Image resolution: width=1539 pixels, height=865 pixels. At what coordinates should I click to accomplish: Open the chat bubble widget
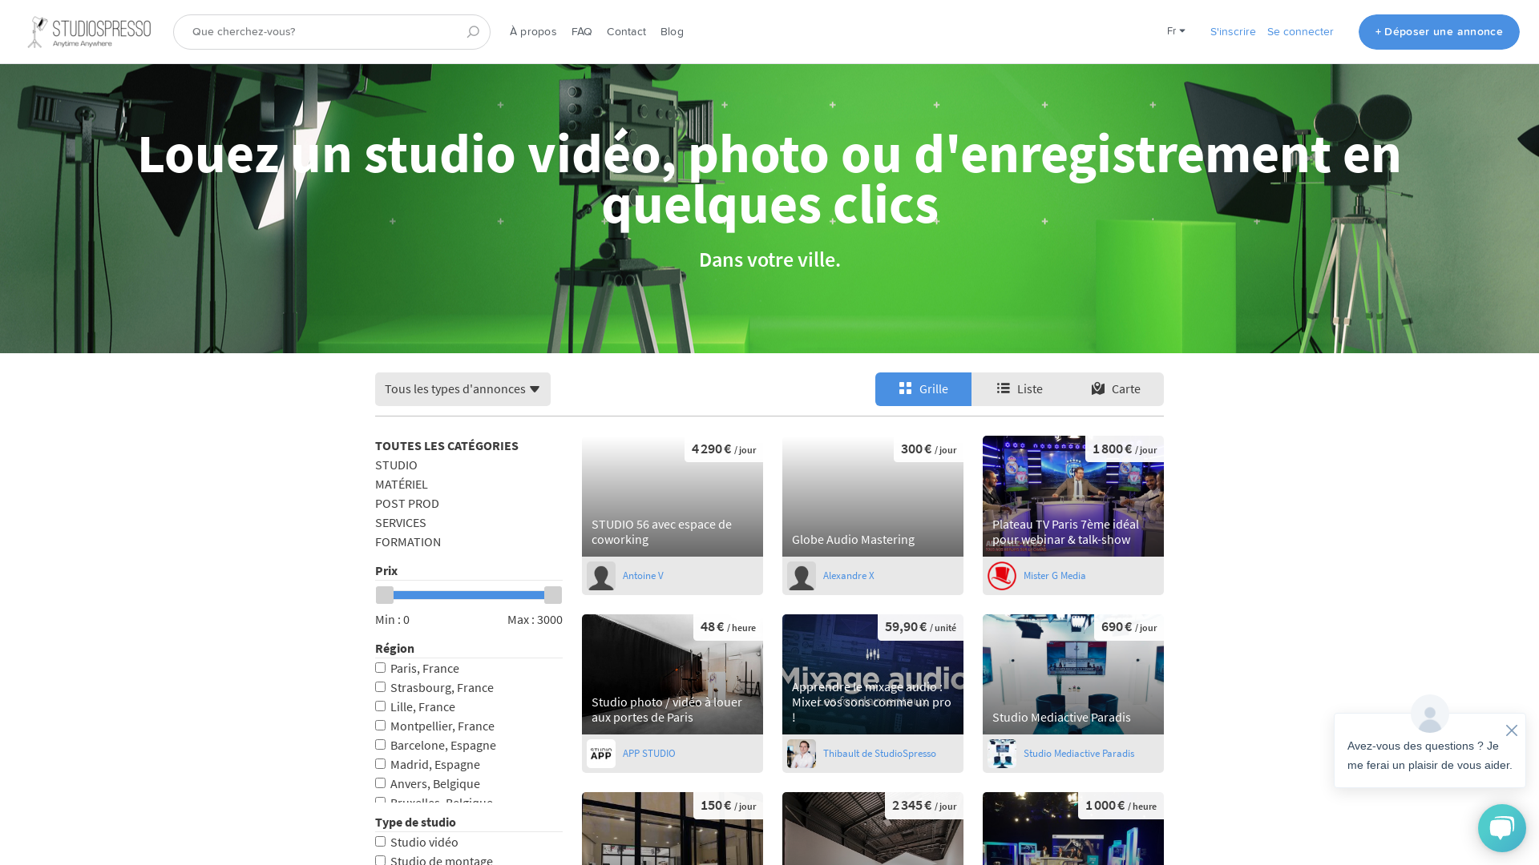pos(1501,828)
